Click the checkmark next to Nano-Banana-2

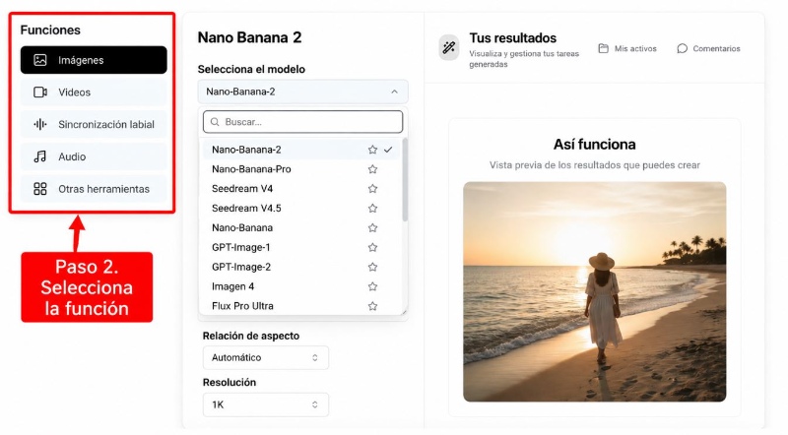[388, 150]
